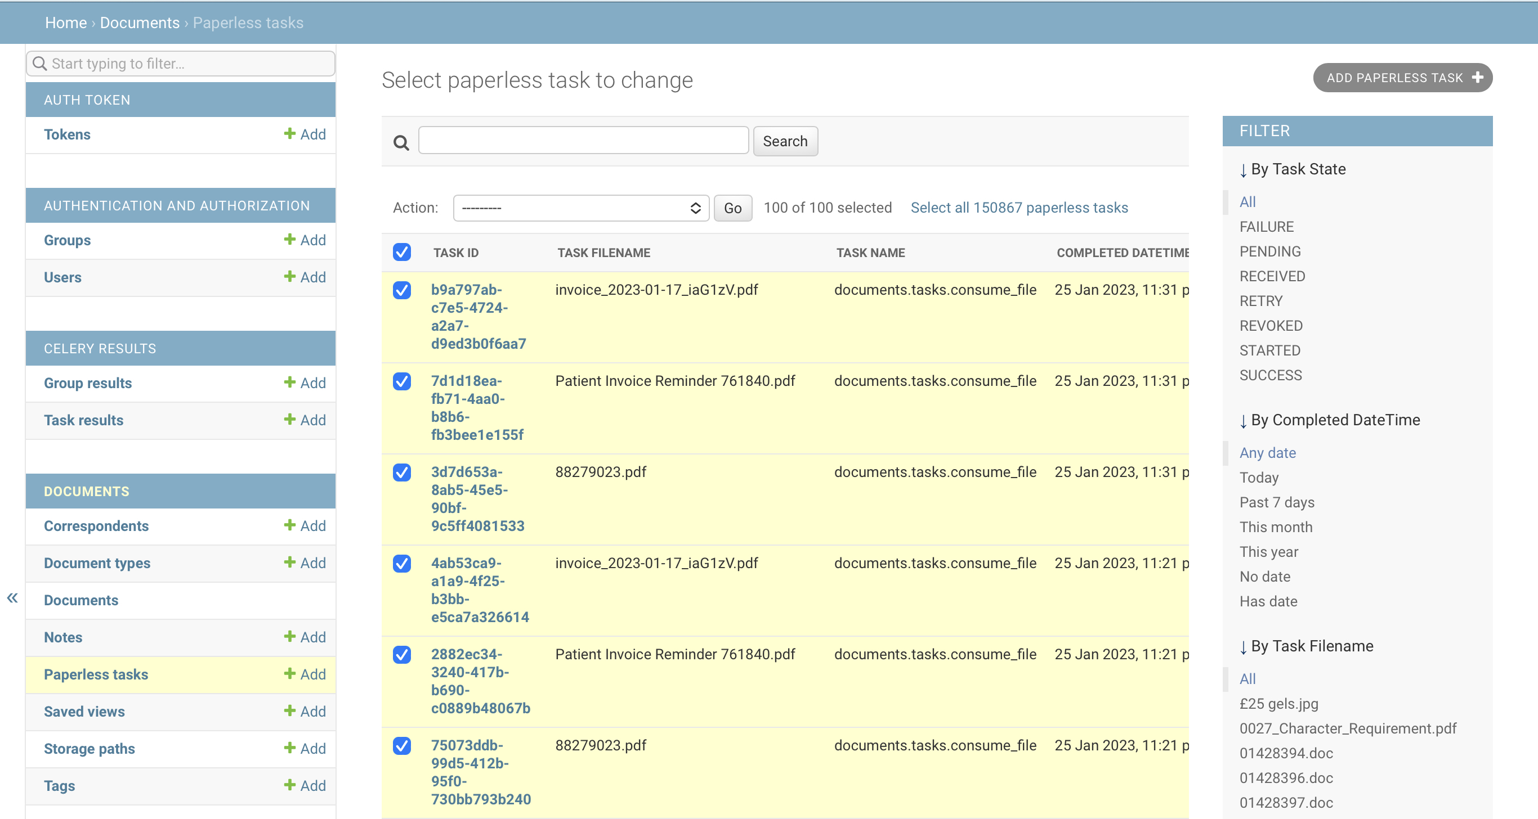Screen dimensions: 1538x819
Task: Expand the By Completed DateTime filter section
Action: coord(1330,419)
